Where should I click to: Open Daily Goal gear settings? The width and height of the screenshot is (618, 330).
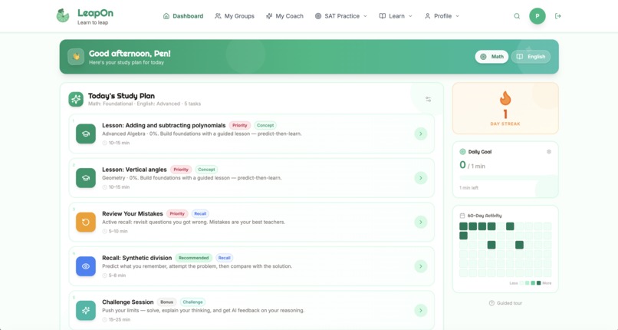(549, 152)
